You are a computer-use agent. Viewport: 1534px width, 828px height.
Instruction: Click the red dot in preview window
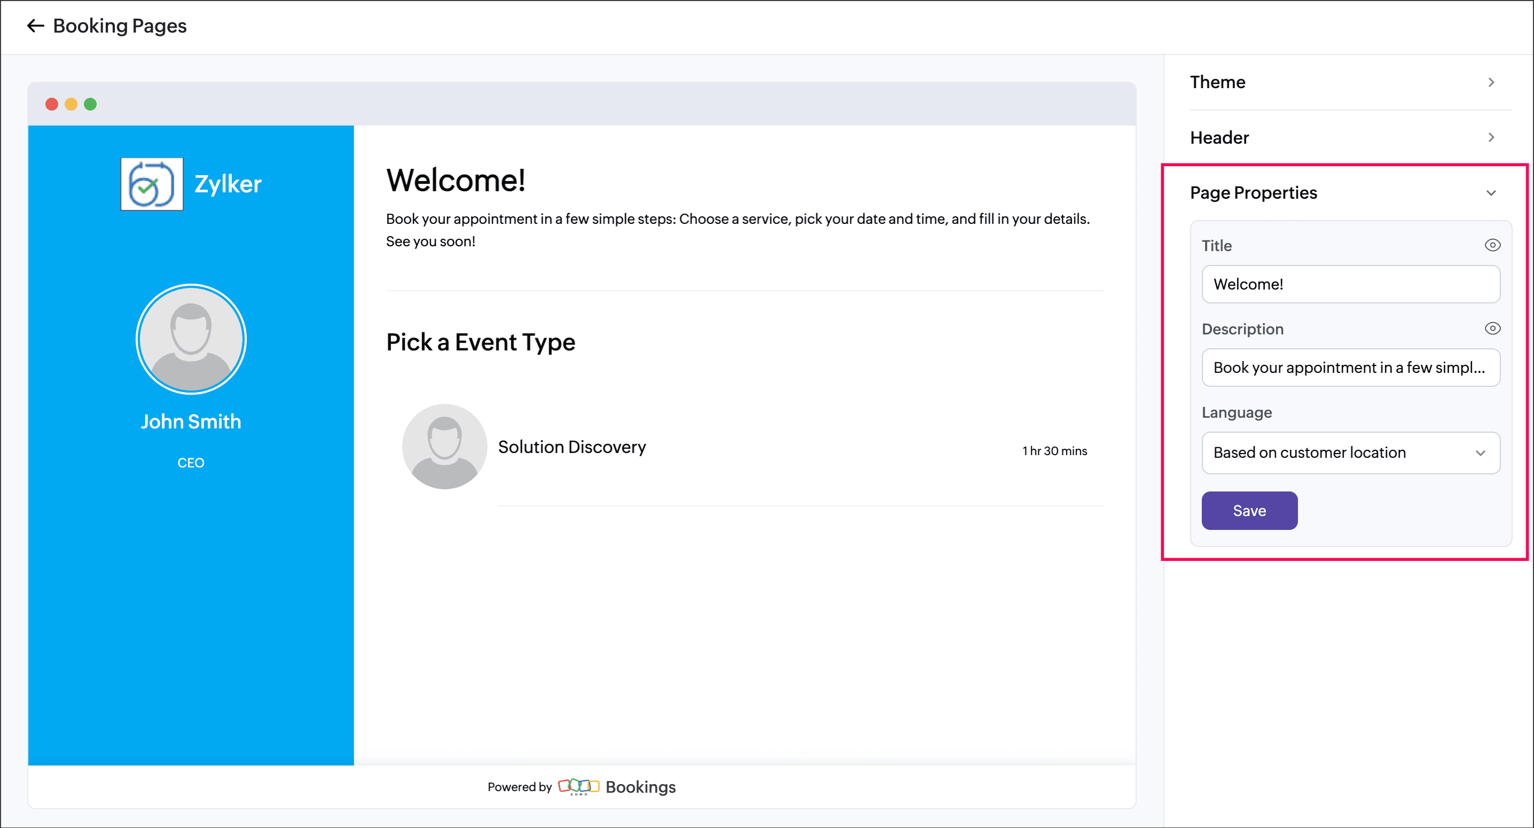click(x=52, y=104)
